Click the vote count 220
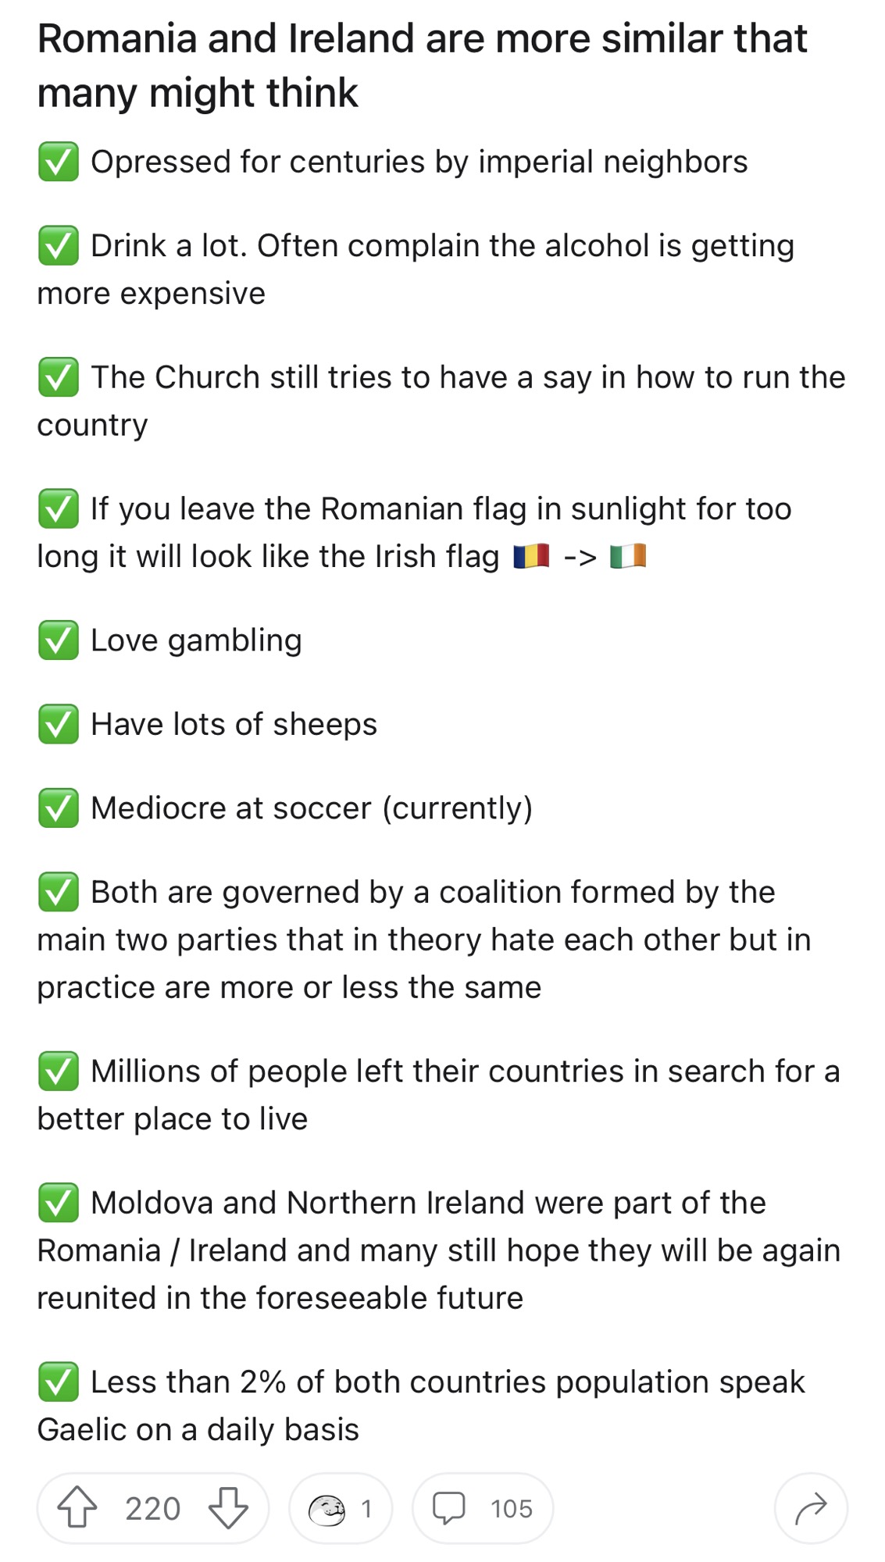This screenshot has height=1562, width=885. click(154, 1509)
